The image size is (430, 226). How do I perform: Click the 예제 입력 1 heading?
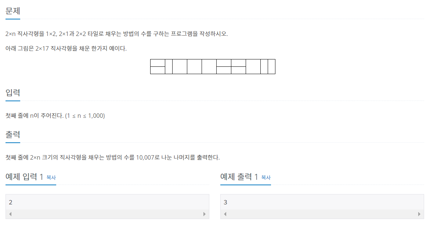pyautogui.click(x=24, y=177)
